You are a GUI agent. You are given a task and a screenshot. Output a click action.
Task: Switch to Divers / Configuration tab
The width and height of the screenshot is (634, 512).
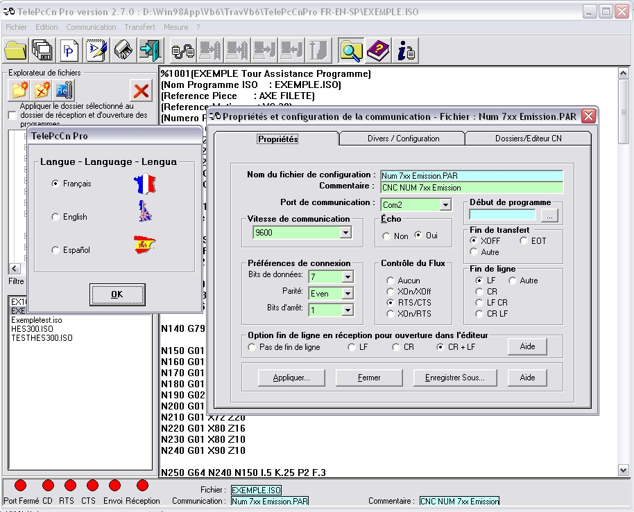tap(403, 139)
